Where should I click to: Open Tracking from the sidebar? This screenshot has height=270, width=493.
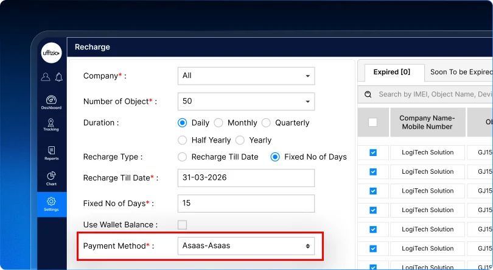coord(51,125)
